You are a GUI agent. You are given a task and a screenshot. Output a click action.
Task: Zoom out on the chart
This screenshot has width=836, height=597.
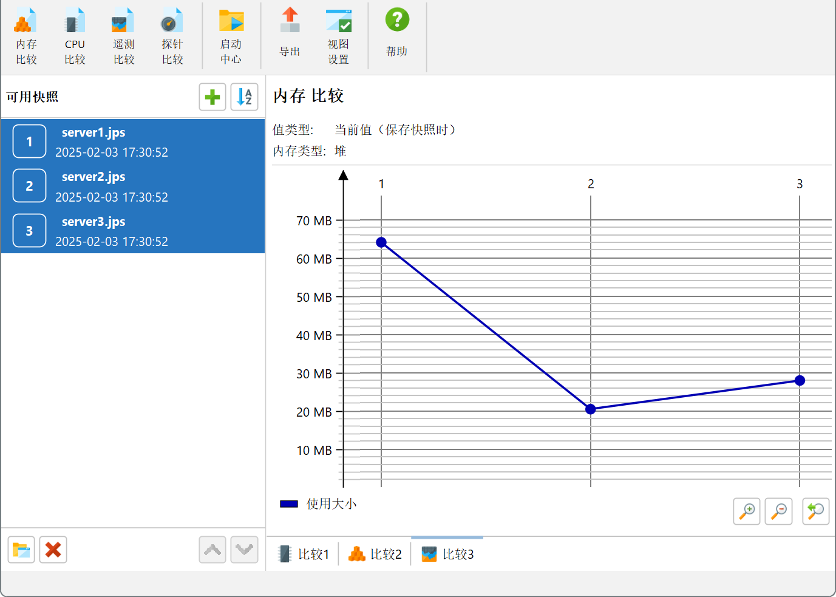tap(778, 511)
